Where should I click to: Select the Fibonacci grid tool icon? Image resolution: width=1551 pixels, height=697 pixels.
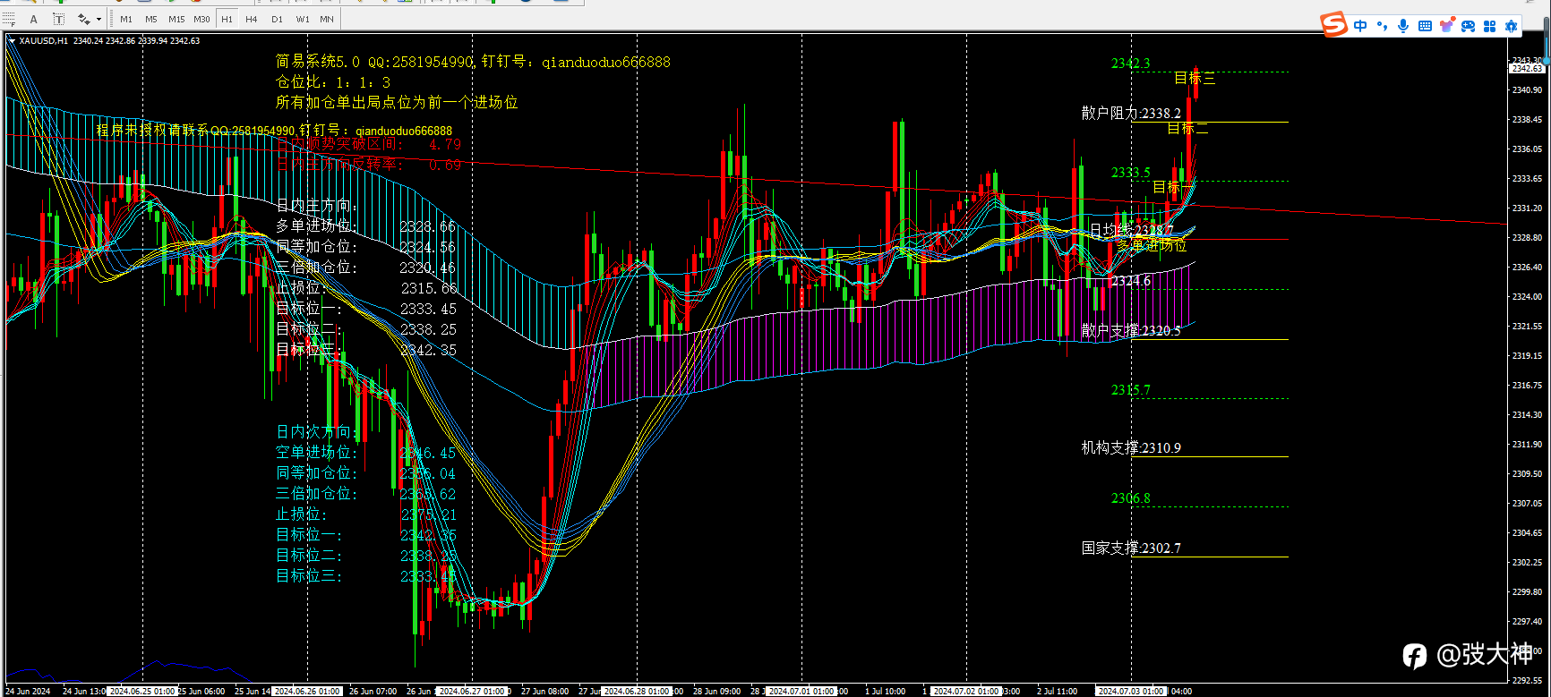pyautogui.click(x=8, y=19)
